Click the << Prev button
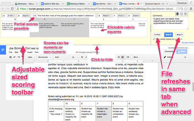Image resolution: width=194 pixels, height=121 pixels. [x=157, y=35]
